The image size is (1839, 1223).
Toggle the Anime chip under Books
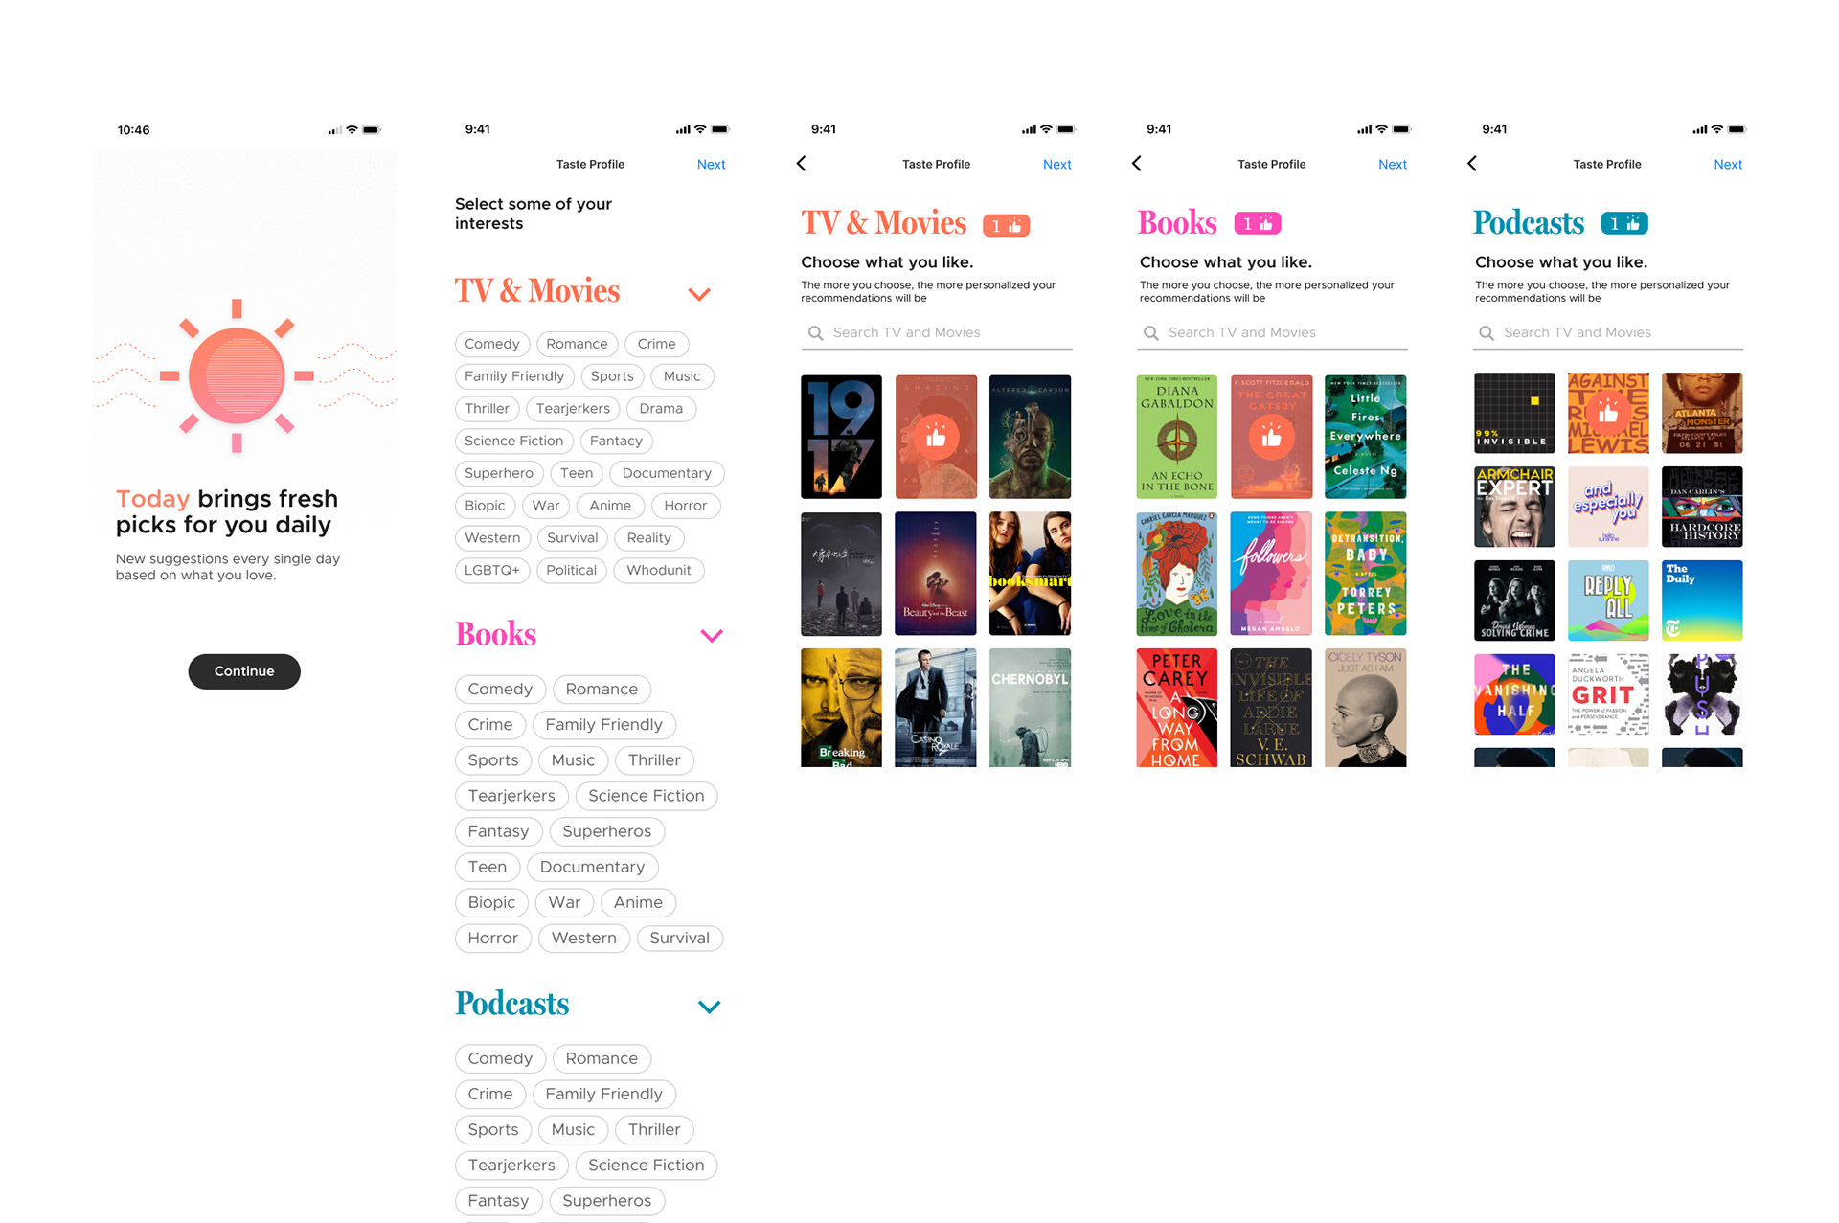[638, 903]
